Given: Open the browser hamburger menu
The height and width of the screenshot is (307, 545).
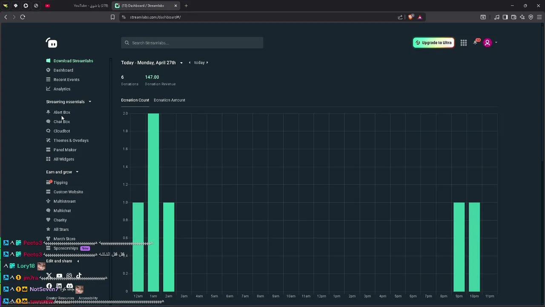Looking at the screenshot, I should tap(539, 17).
